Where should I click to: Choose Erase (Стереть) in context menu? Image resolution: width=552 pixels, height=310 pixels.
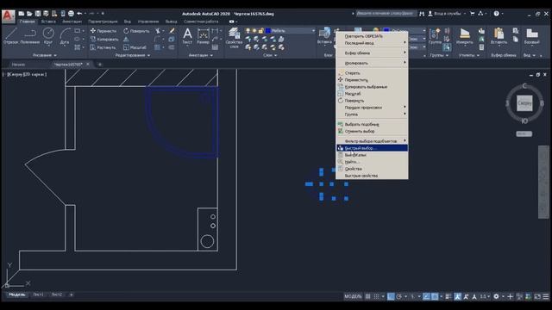pos(372,73)
